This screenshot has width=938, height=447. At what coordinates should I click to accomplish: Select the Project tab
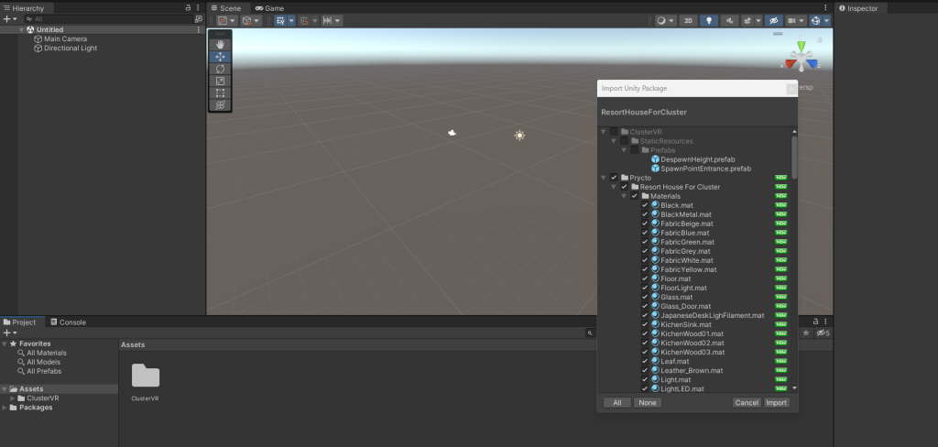[20, 322]
